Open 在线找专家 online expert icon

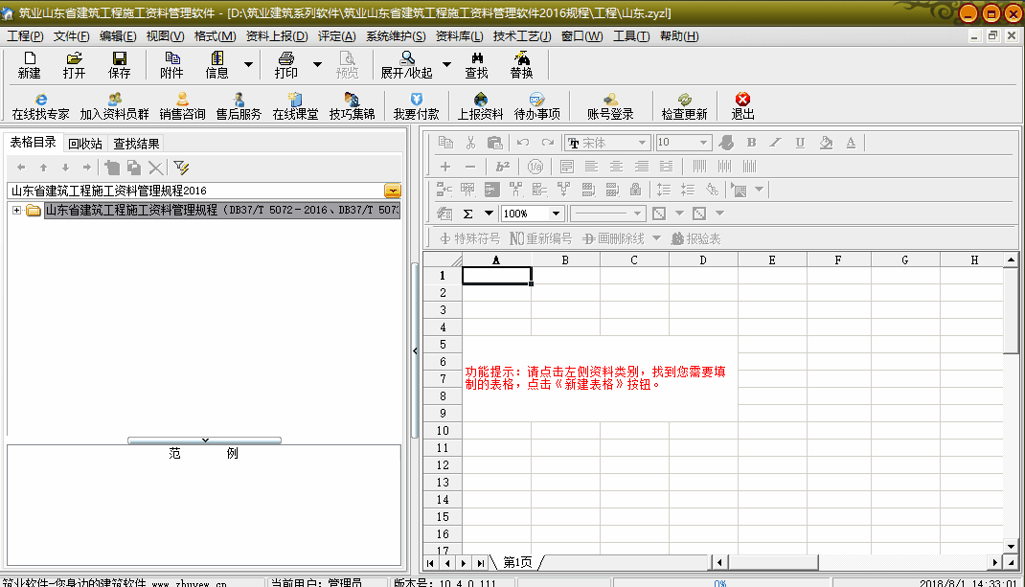40,100
